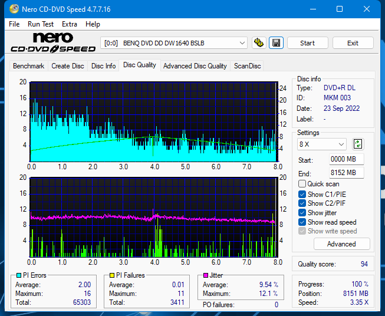Viewport: 385px width, 316px height.
Task: Open the Run Test menu
Action: (x=41, y=24)
